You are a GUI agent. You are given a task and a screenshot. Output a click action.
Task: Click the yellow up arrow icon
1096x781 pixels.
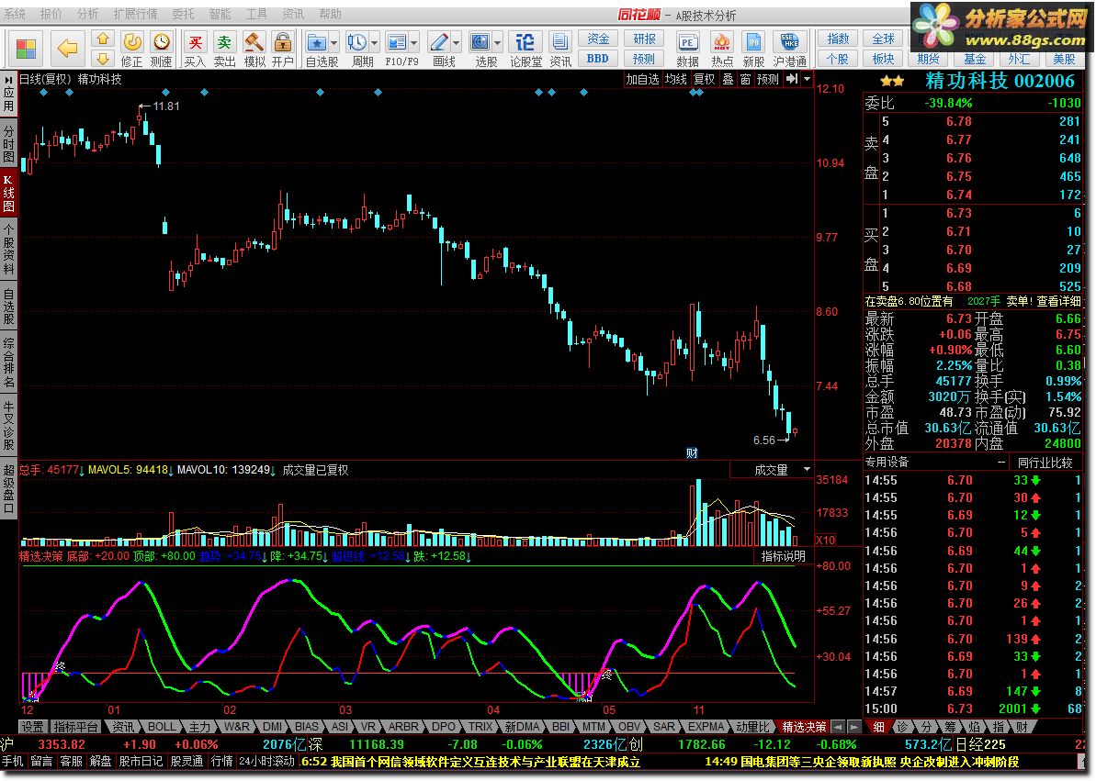pyautogui.click(x=103, y=39)
